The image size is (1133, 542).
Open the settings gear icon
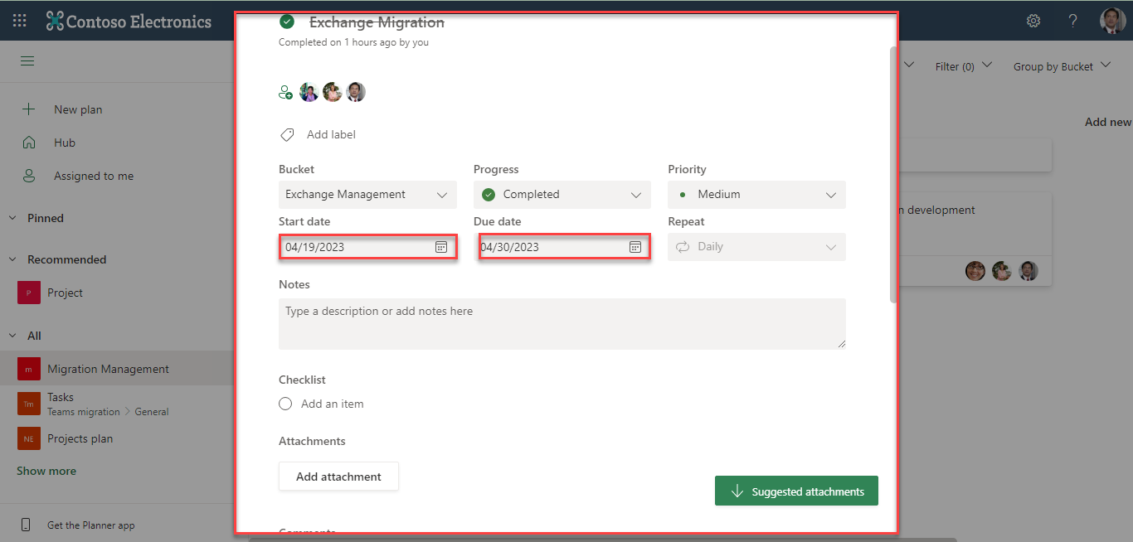coord(1033,21)
